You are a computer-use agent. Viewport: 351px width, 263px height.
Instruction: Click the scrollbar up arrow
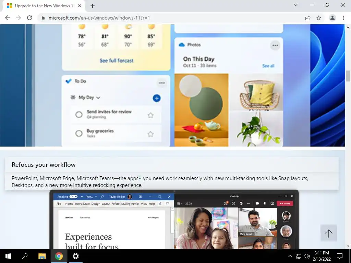point(348,27)
